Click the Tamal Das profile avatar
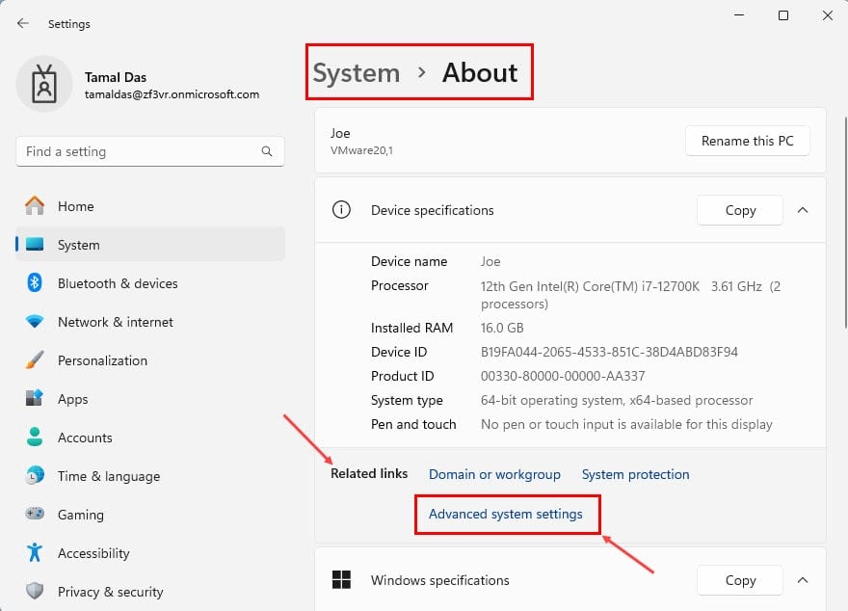This screenshot has height=611, width=848. [x=44, y=84]
